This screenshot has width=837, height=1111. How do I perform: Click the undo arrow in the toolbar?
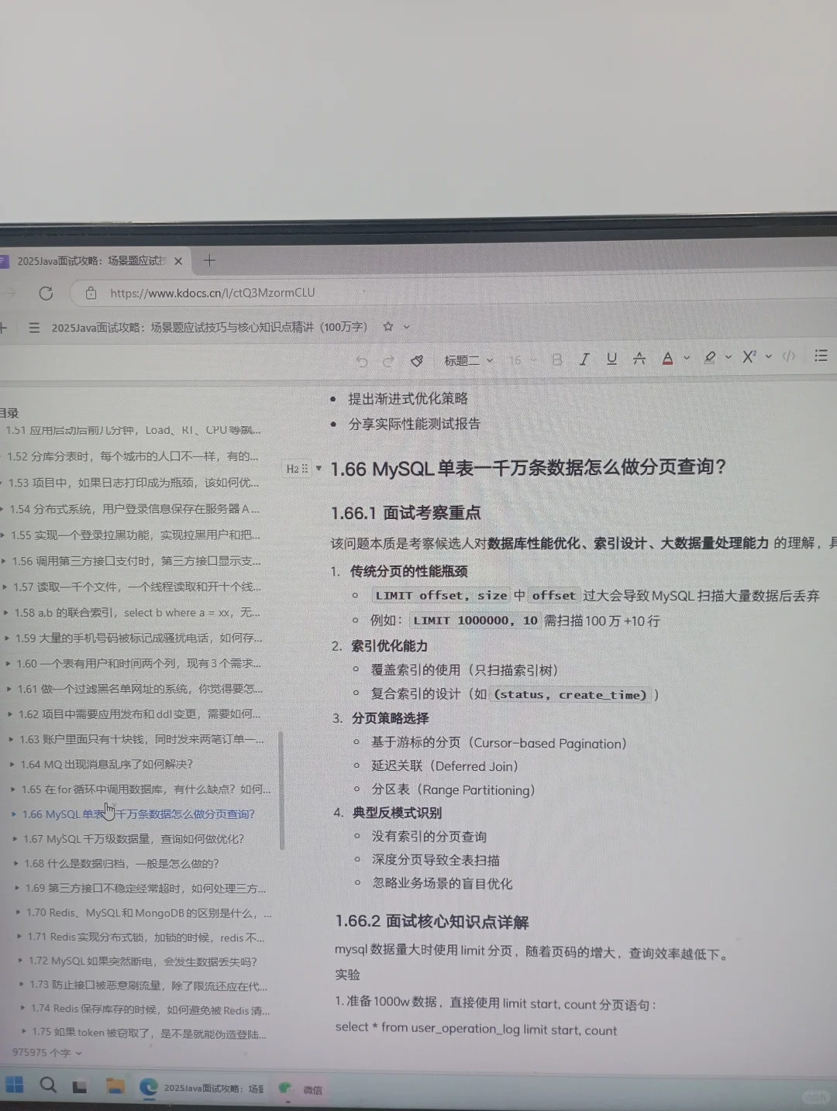click(361, 361)
